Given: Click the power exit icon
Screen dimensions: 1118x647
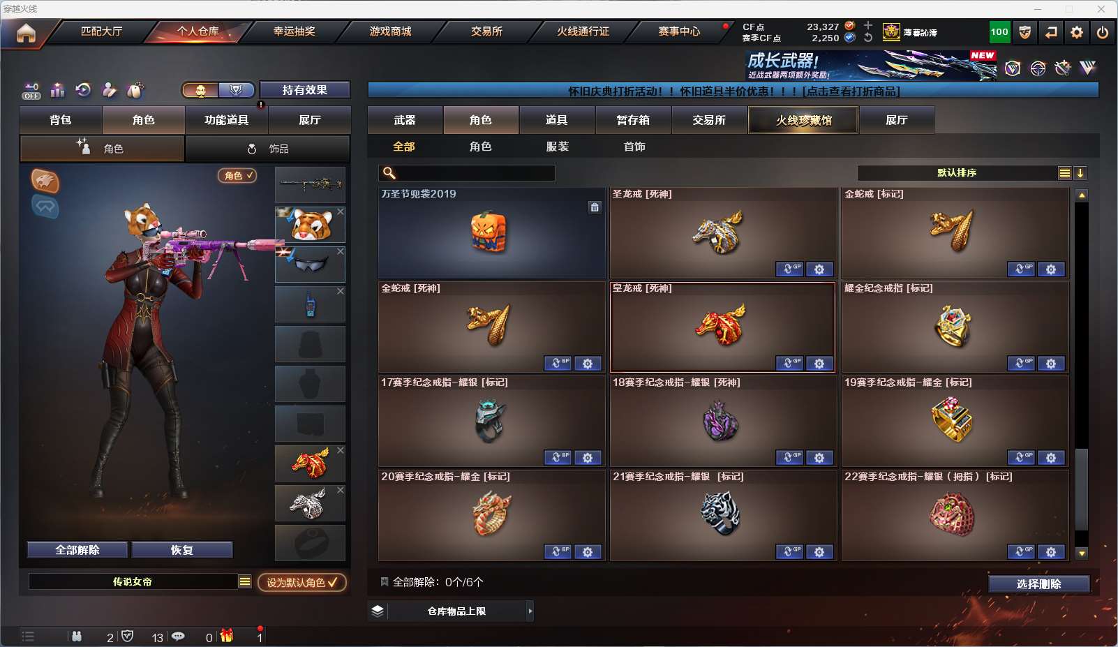Looking at the screenshot, I should point(1103,32).
